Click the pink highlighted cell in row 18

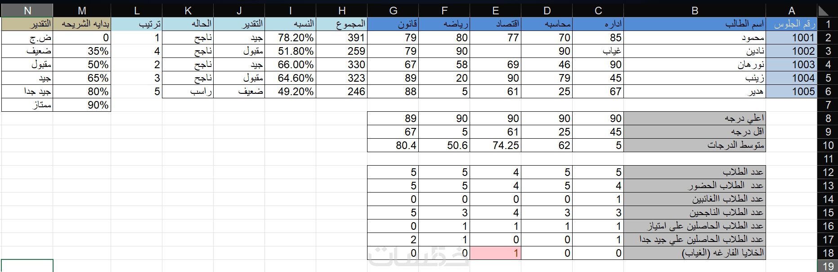point(495,253)
